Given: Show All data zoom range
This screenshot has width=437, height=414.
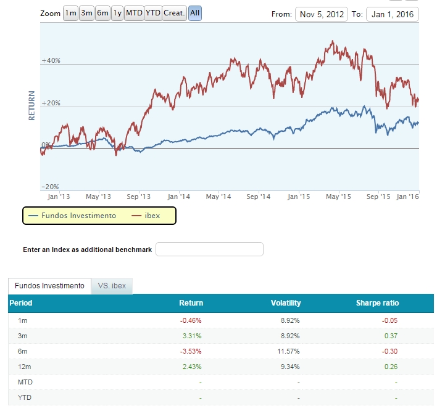Looking at the screenshot, I should (195, 14).
